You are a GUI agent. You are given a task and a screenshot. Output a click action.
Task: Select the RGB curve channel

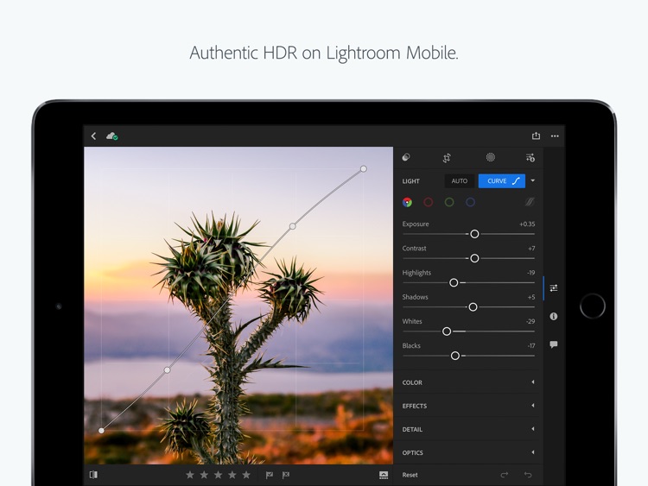pyautogui.click(x=407, y=202)
